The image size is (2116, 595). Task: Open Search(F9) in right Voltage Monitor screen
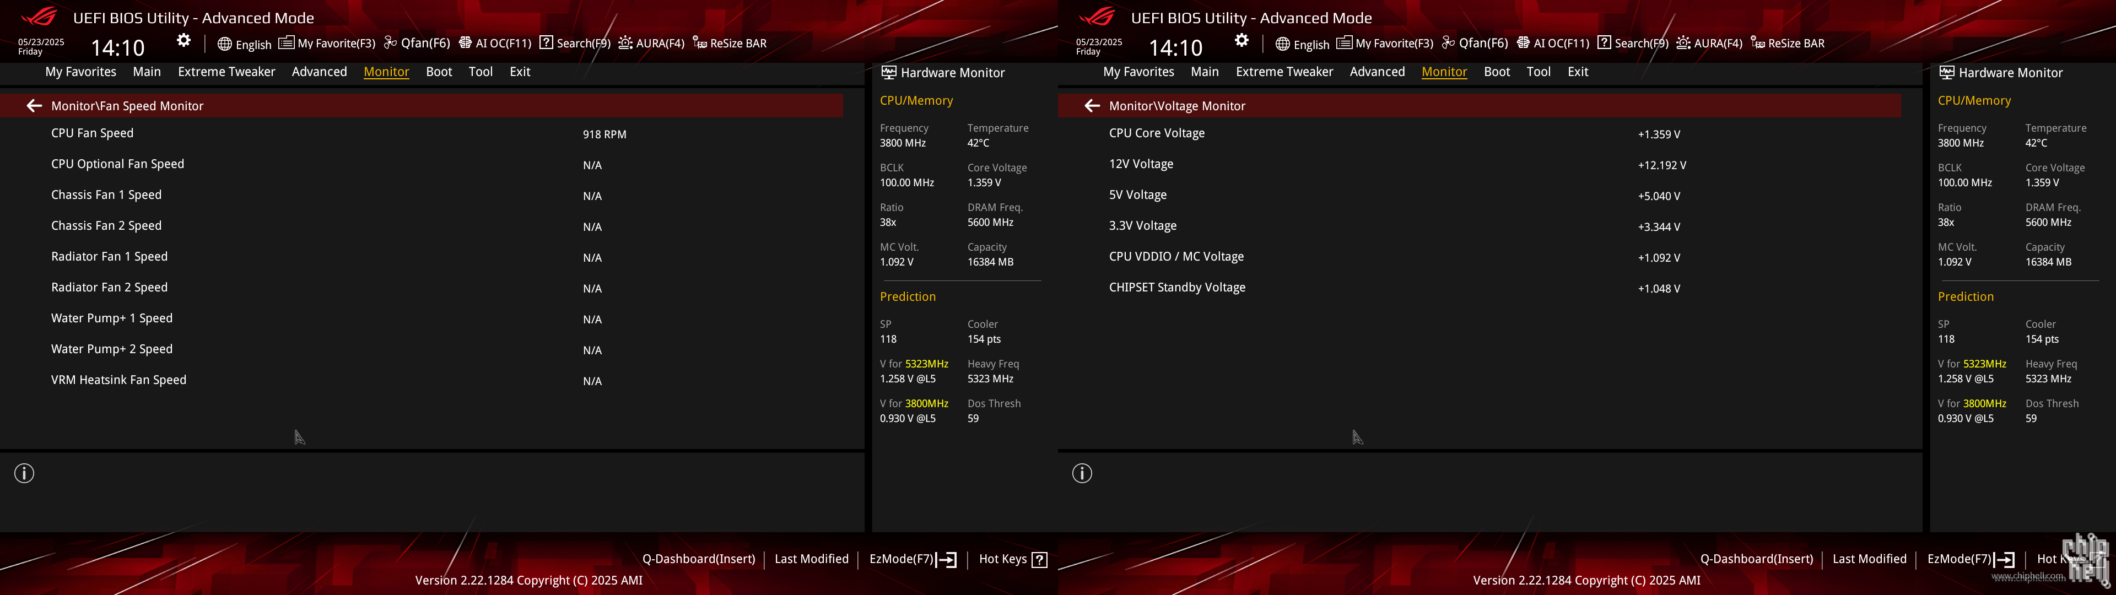tap(1633, 43)
